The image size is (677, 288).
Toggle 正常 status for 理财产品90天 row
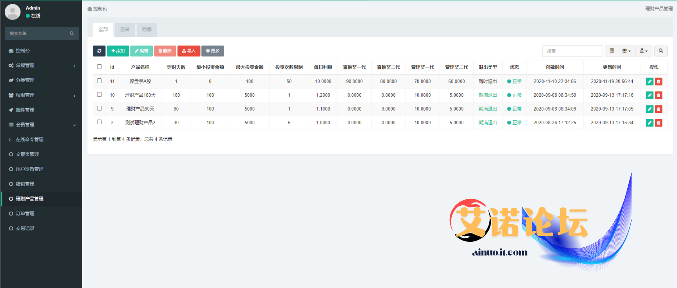514,109
